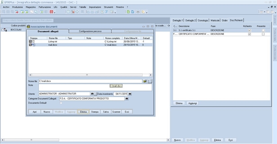Click the dialog list scrollbar right arrow

click(151, 75)
